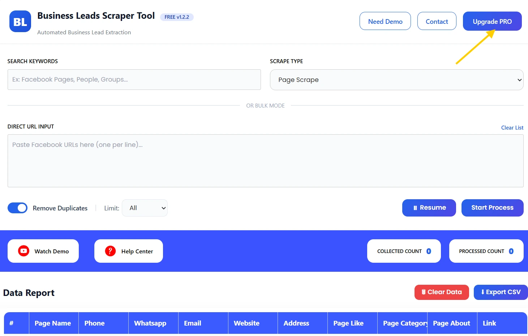Click the trash icon on Clear Data
528x336 pixels.
423,292
